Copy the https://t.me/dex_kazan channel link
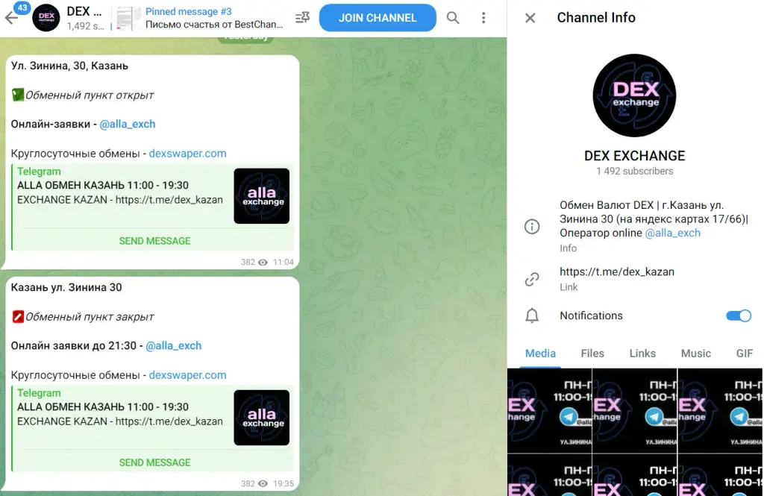This screenshot has width=764, height=496. click(617, 271)
